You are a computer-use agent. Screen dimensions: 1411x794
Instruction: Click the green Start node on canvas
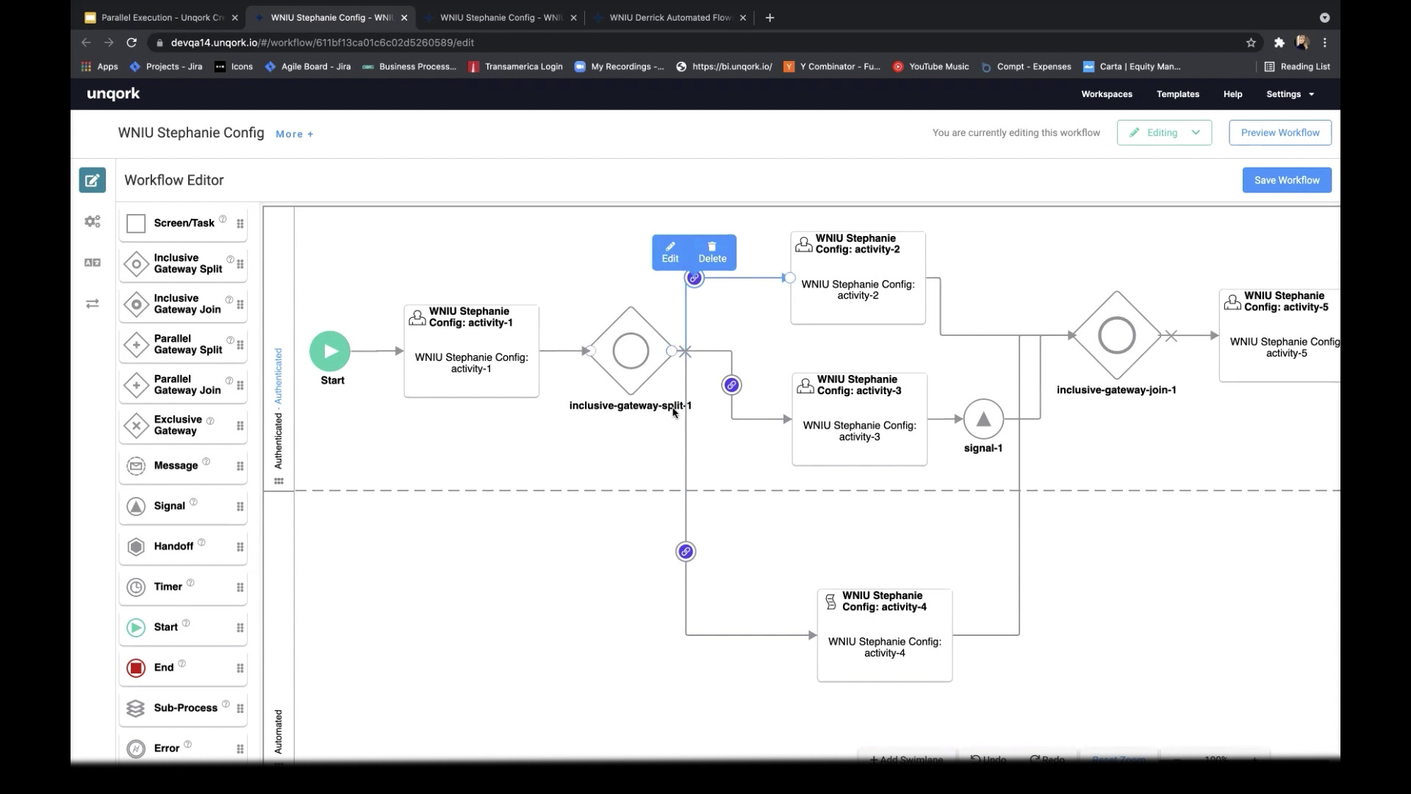pos(330,351)
